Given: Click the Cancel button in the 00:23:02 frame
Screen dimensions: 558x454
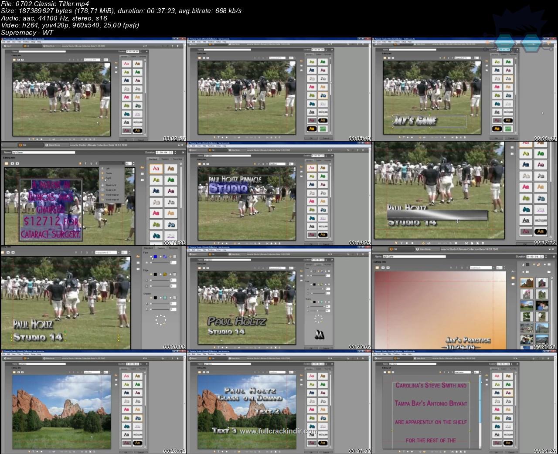Looking at the screenshot, I should point(326,348).
